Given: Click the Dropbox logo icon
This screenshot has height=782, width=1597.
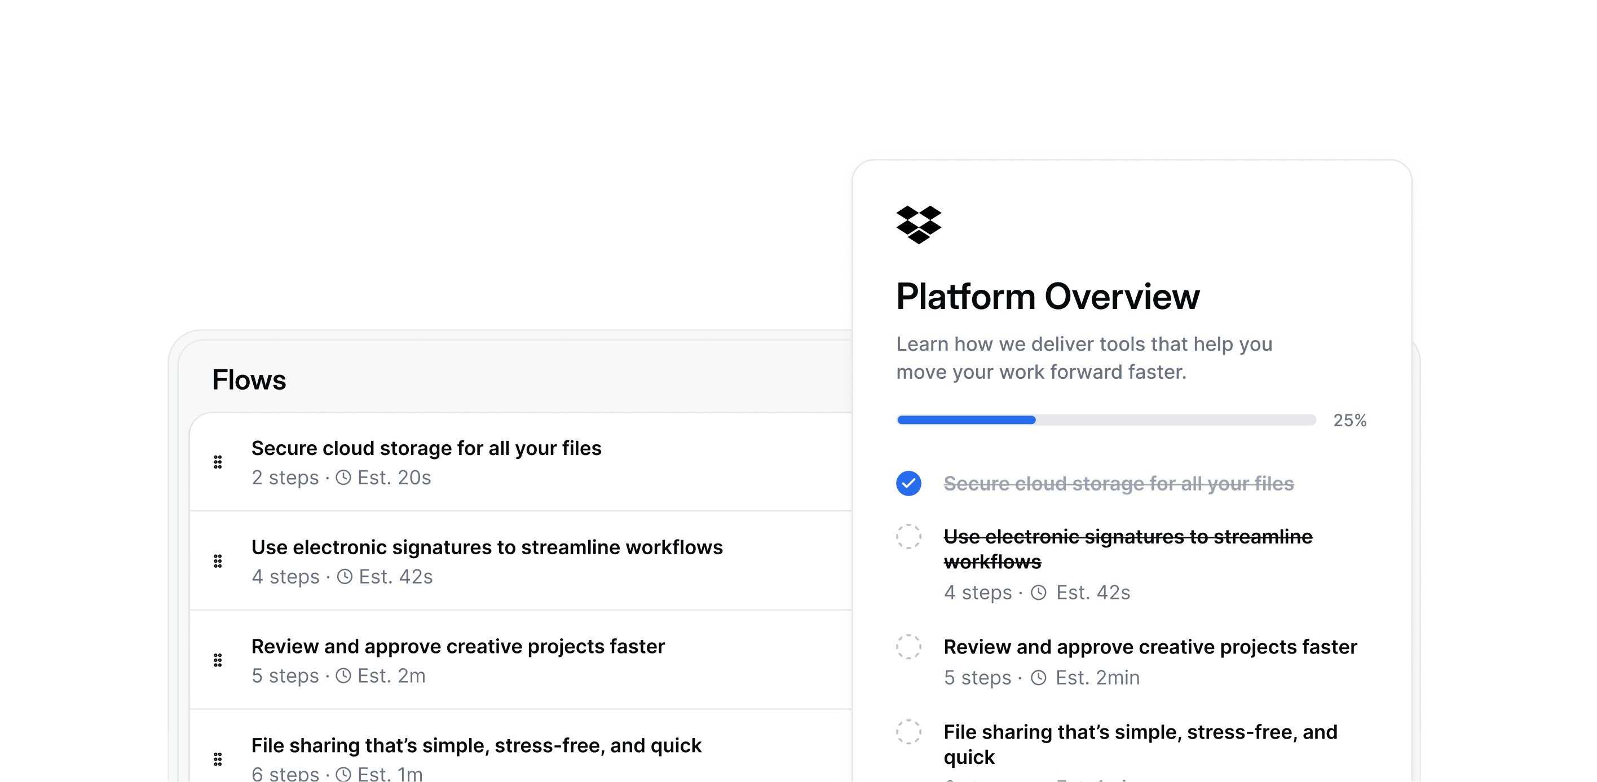Looking at the screenshot, I should point(918,224).
